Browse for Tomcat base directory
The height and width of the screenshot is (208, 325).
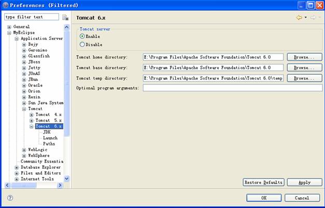tap(304, 68)
